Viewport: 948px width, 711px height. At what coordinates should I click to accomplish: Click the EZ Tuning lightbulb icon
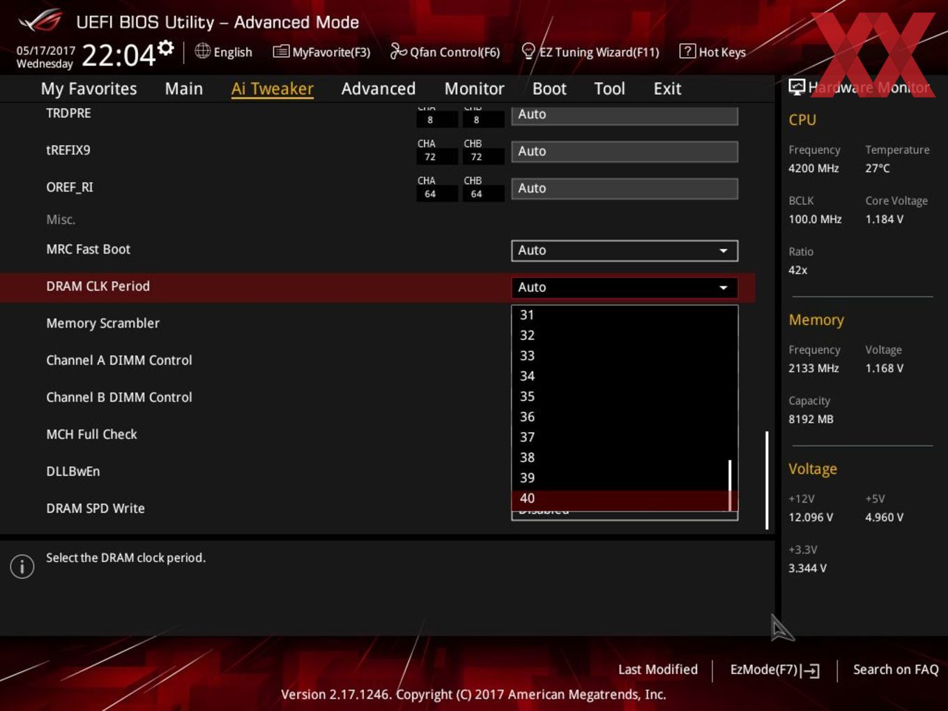click(528, 52)
